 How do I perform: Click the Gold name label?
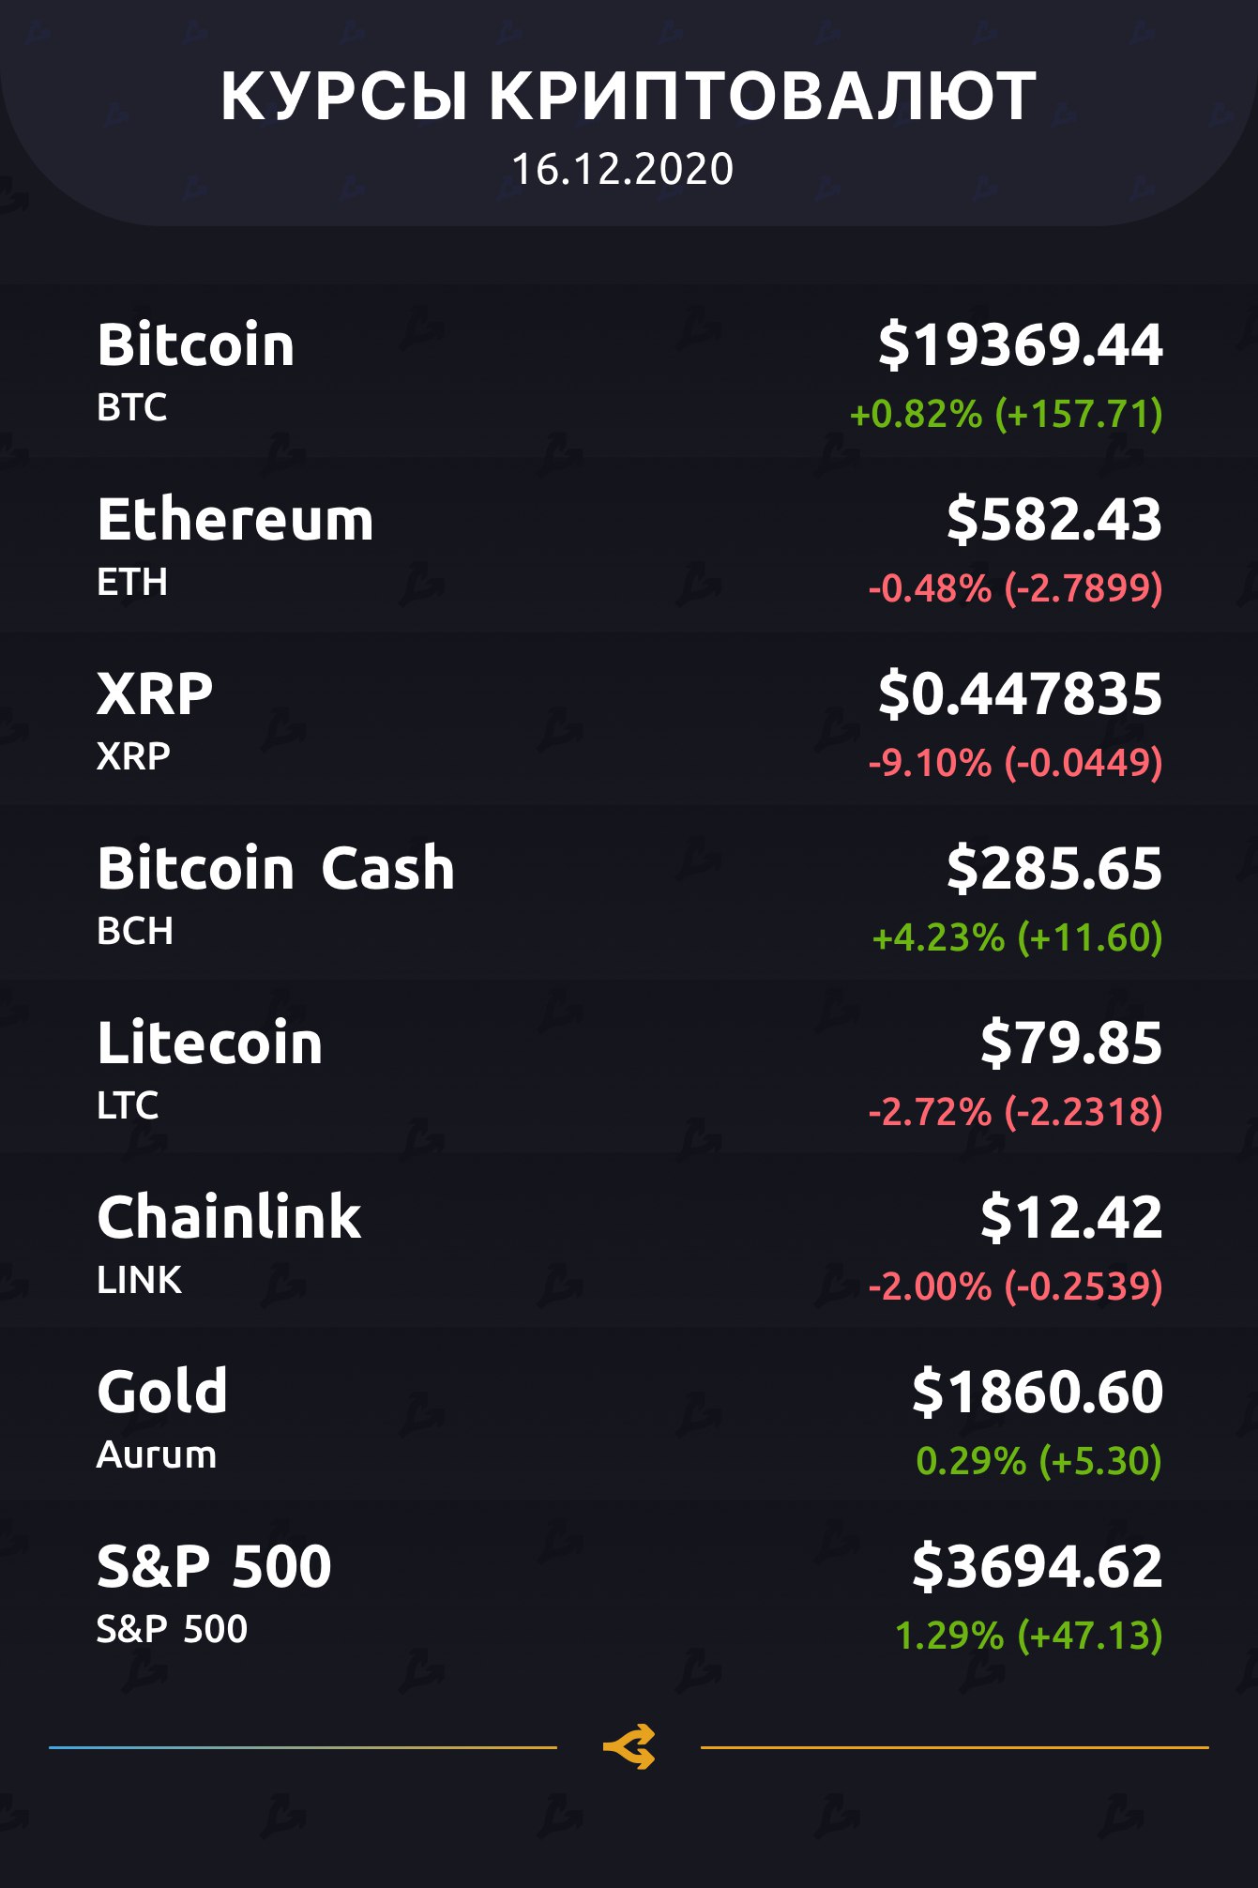[x=162, y=1391]
